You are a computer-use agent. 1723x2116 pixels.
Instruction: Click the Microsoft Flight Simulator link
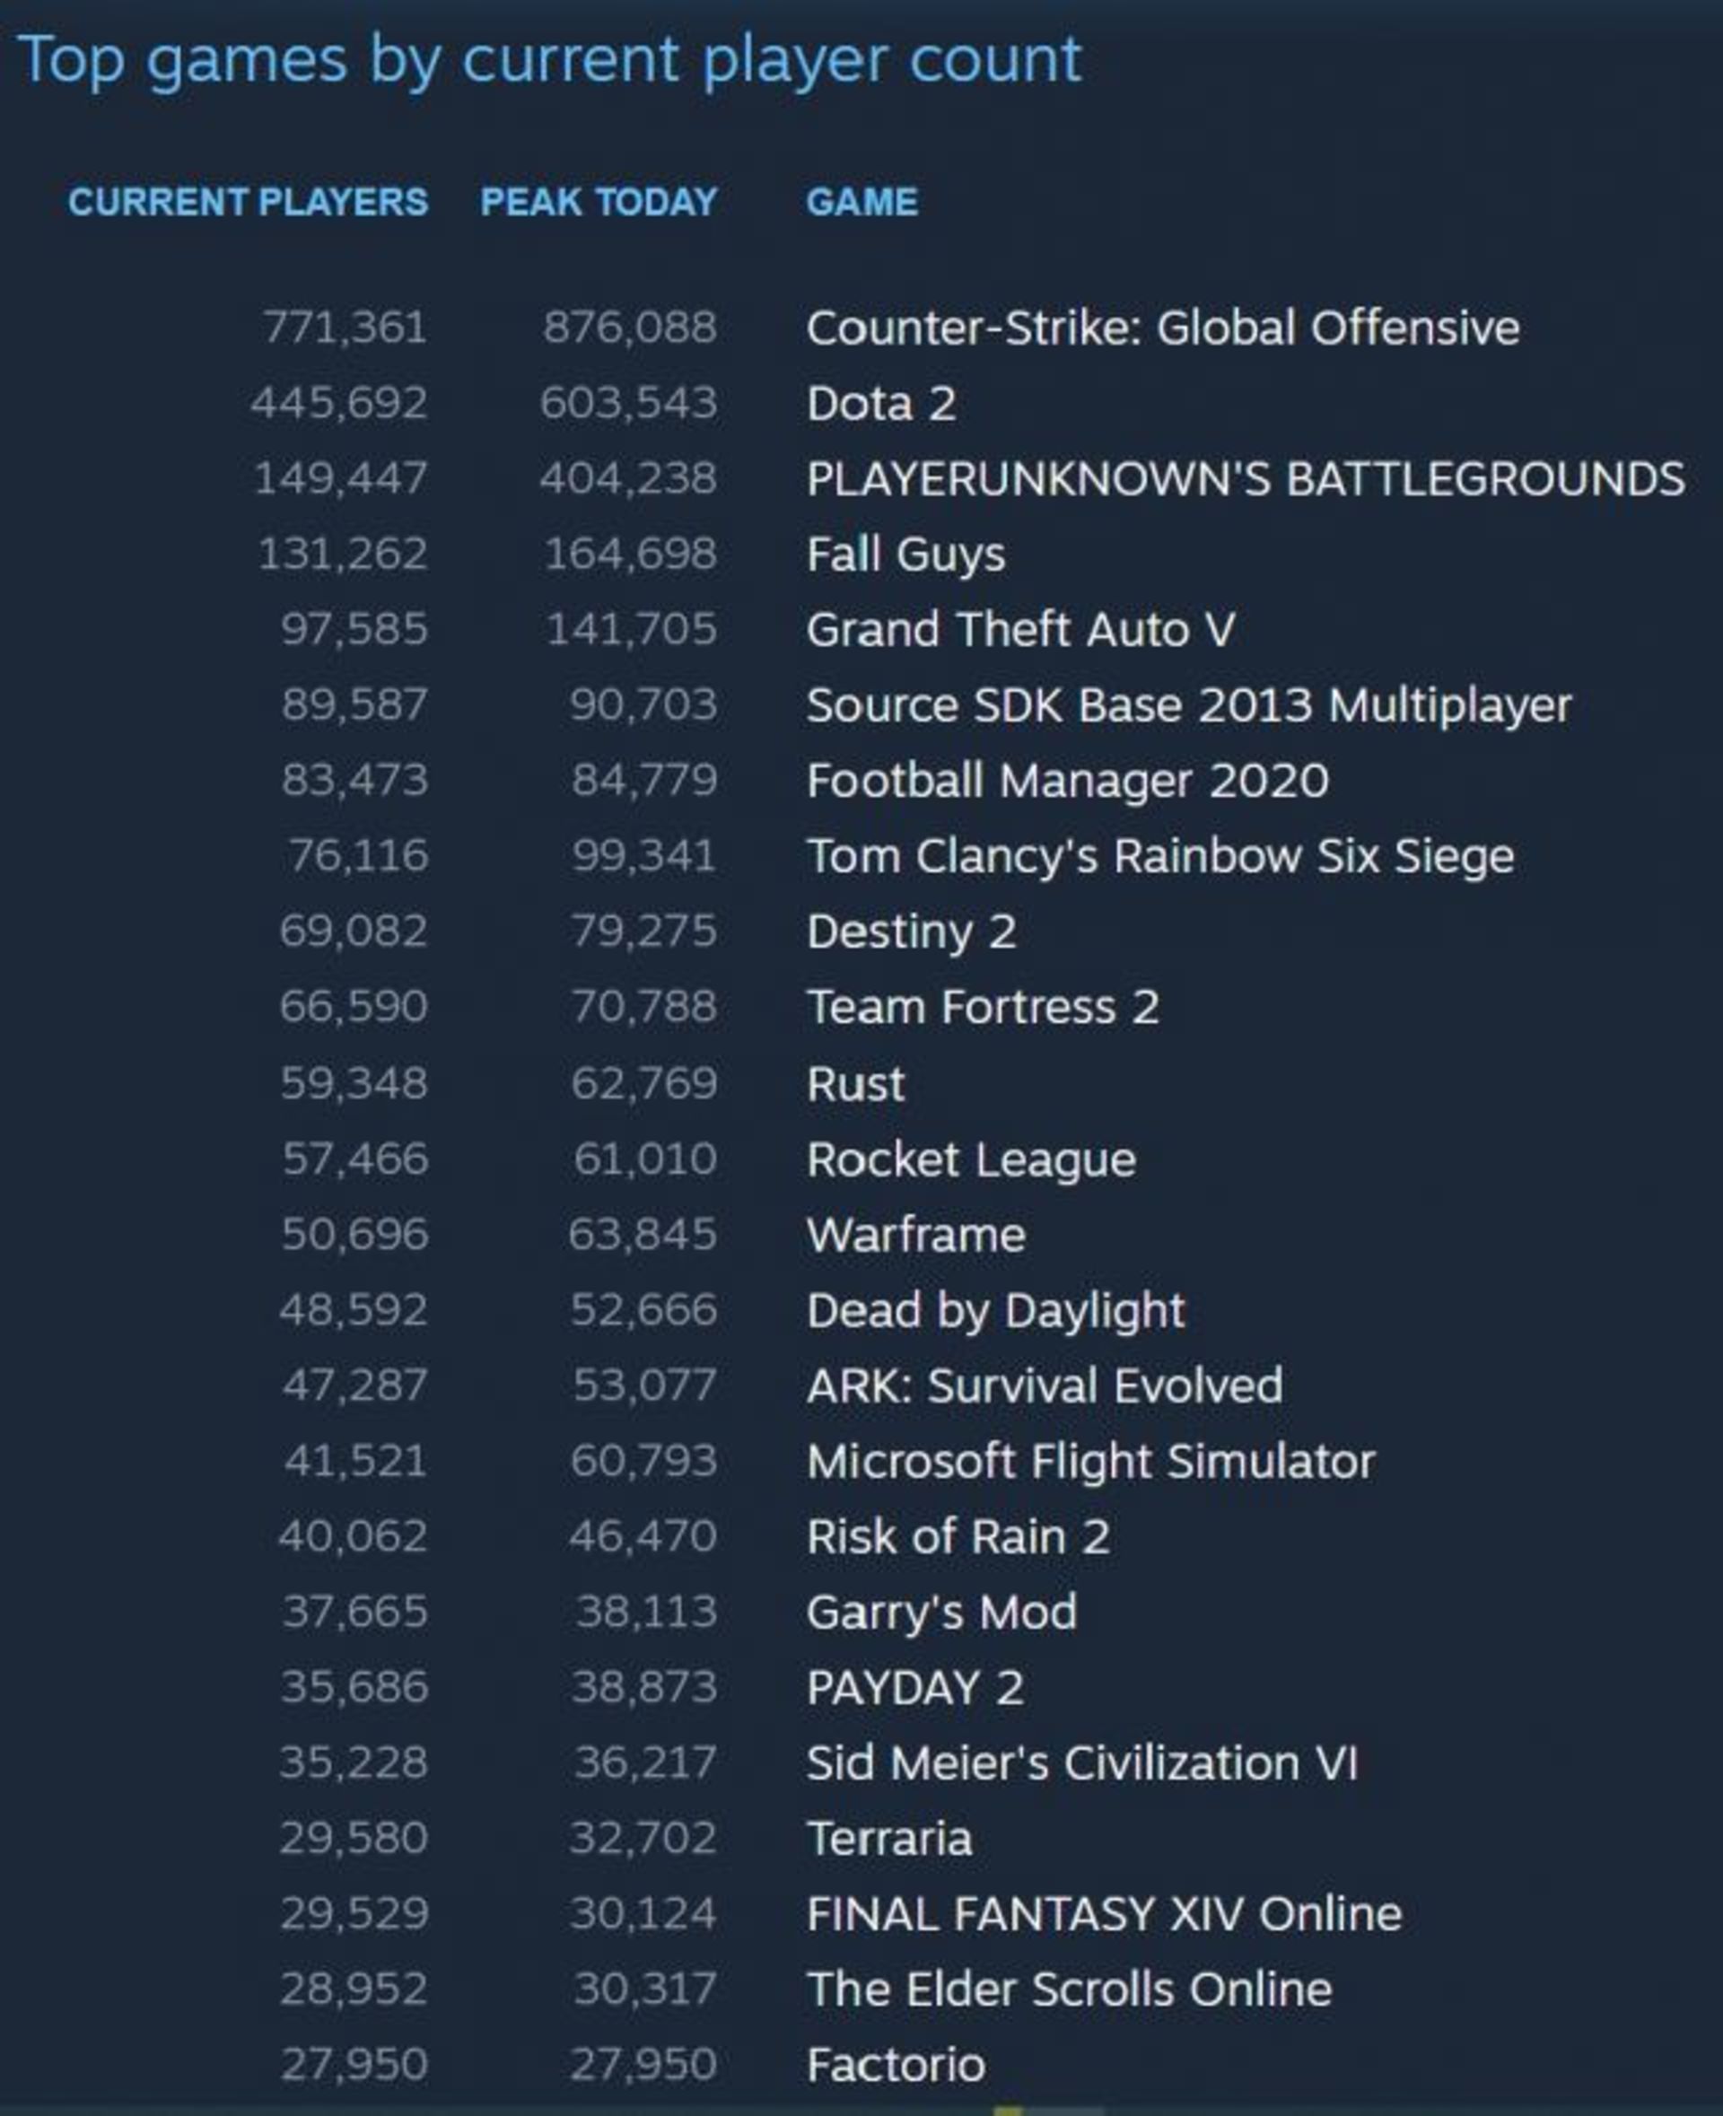(1090, 1461)
